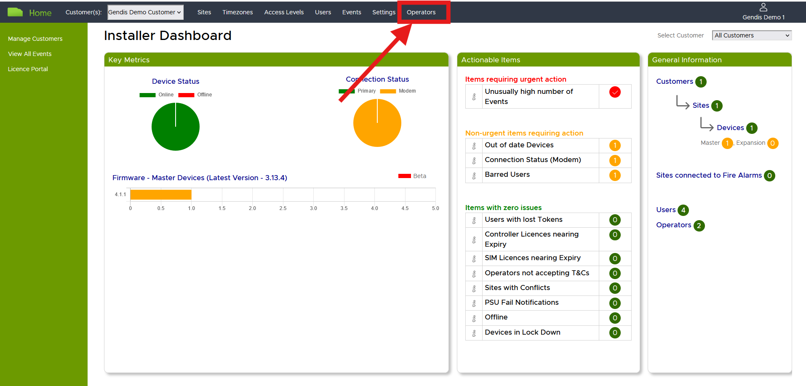806x386 pixels.
Task: Open the Operators menu in top navigation
Action: click(421, 12)
